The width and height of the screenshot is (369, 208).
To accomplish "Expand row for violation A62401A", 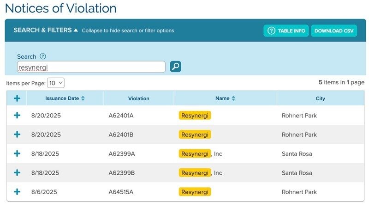I will point(17,116).
